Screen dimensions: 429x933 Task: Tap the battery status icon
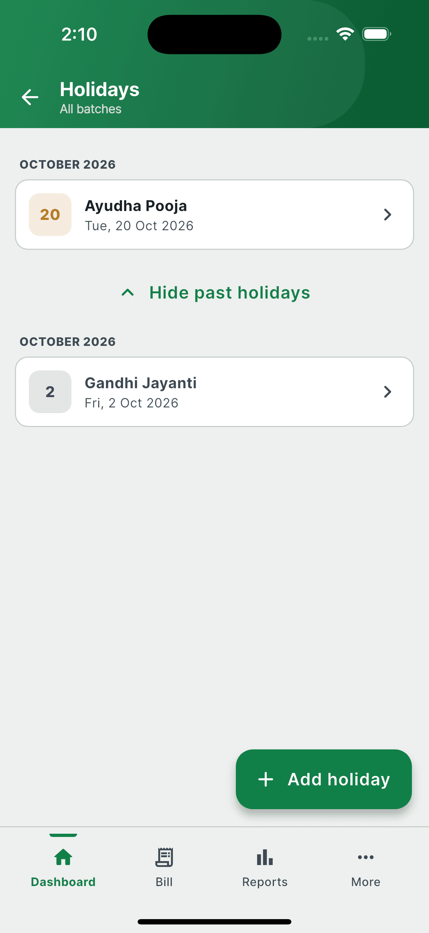click(376, 34)
